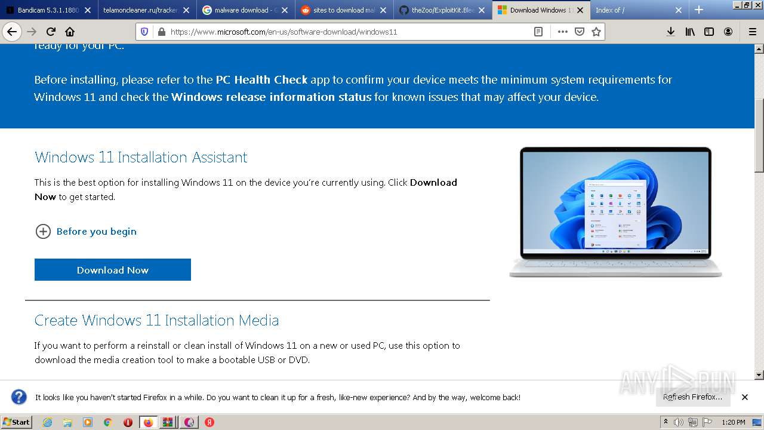Open the PC Health Check link

[x=261, y=79]
